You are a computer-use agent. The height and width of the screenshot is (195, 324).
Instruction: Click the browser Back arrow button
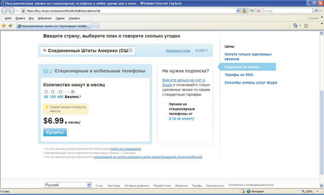click(5, 11)
